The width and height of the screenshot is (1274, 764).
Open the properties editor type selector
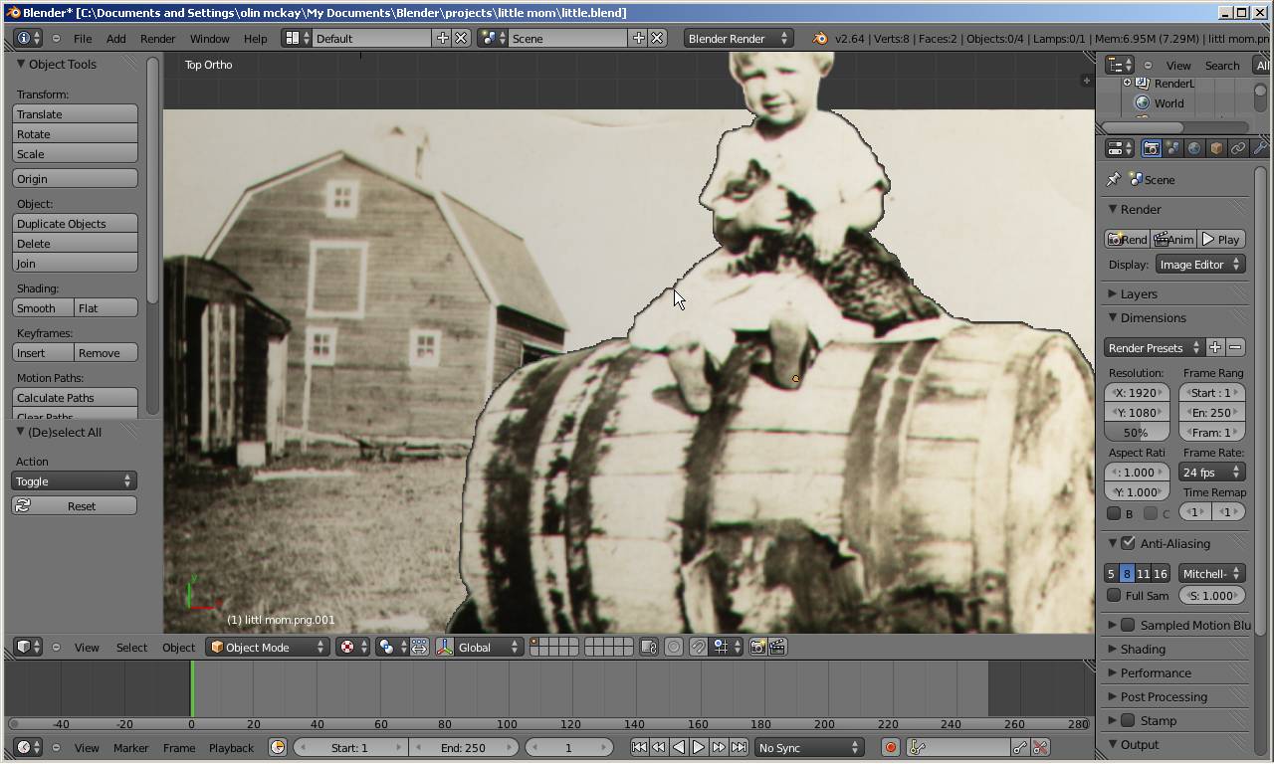click(1119, 148)
